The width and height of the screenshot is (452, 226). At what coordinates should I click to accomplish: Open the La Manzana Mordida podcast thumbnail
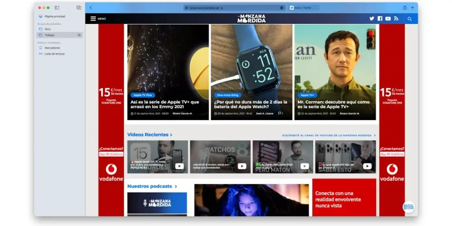point(157,203)
